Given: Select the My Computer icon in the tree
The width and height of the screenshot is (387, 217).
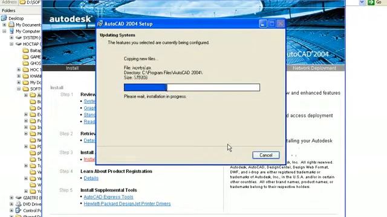Looking at the screenshot, I should pyautogui.click(x=11, y=31).
